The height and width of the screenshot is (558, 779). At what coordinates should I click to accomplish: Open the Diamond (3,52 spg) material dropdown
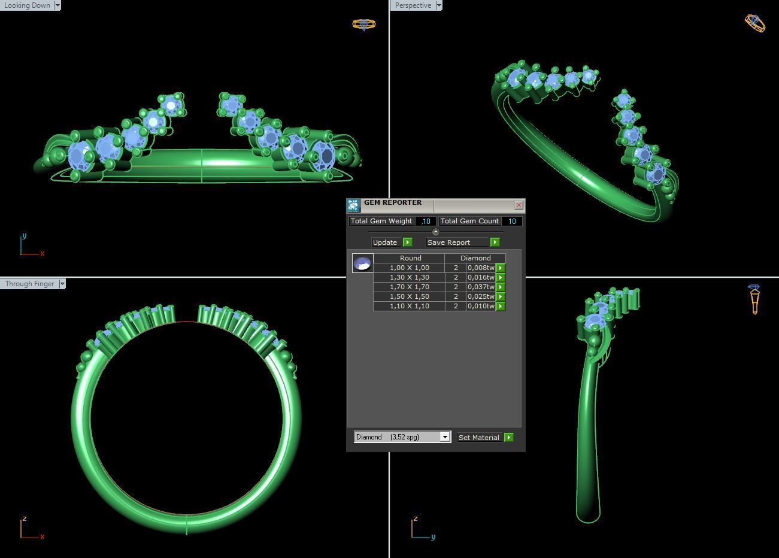pos(445,437)
